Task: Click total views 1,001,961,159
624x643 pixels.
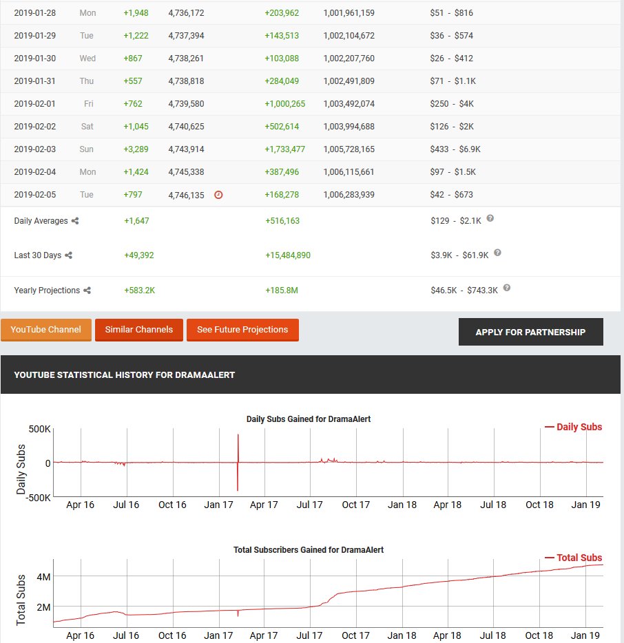Action: click(349, 13)
